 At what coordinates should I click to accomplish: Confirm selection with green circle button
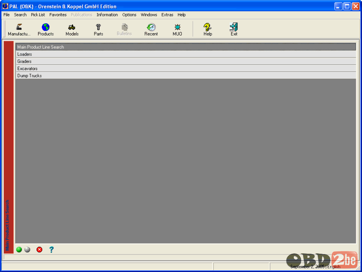tap(19, 250)
